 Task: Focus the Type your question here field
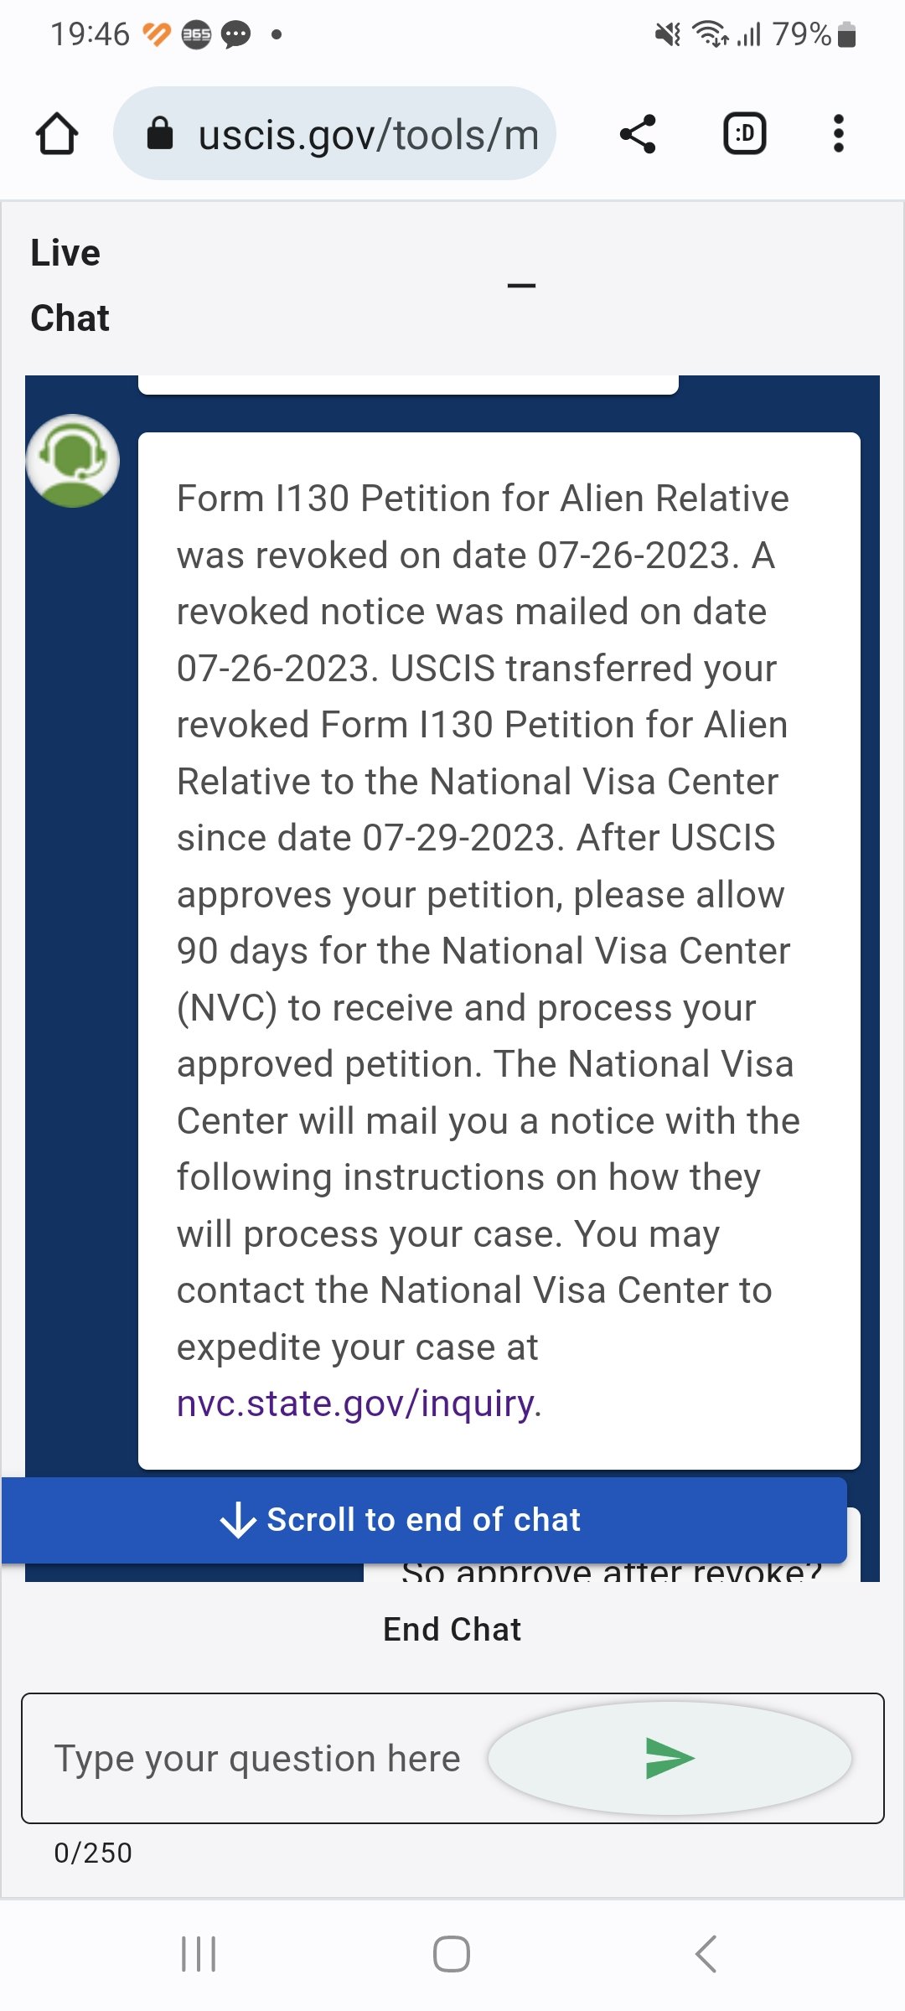point(257,1758)
